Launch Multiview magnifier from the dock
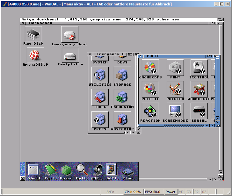232x196 pixels. (82, 171)
